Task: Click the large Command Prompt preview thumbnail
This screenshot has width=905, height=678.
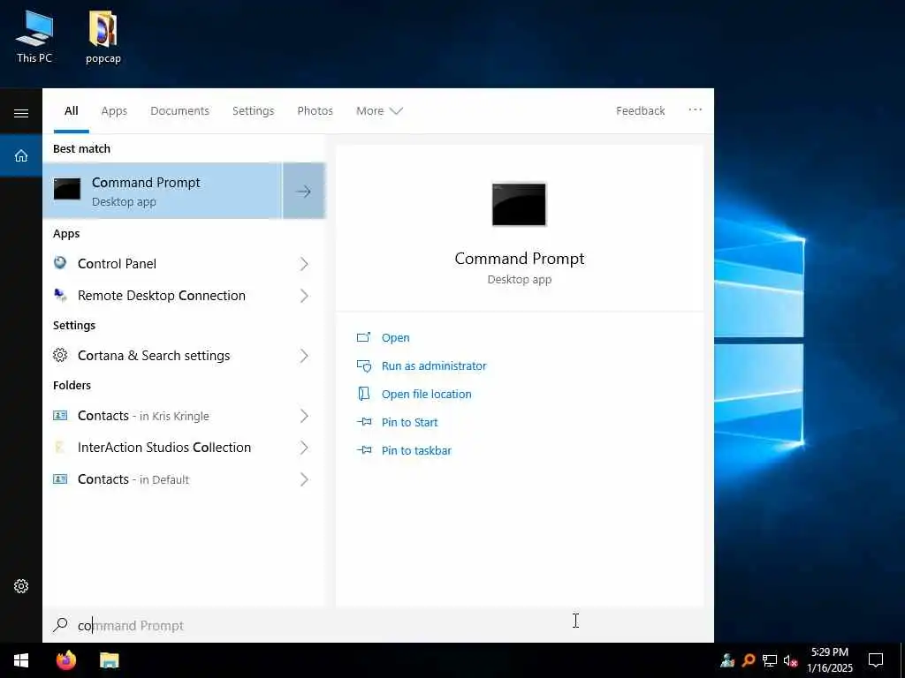Action: [x=519, y=205]
